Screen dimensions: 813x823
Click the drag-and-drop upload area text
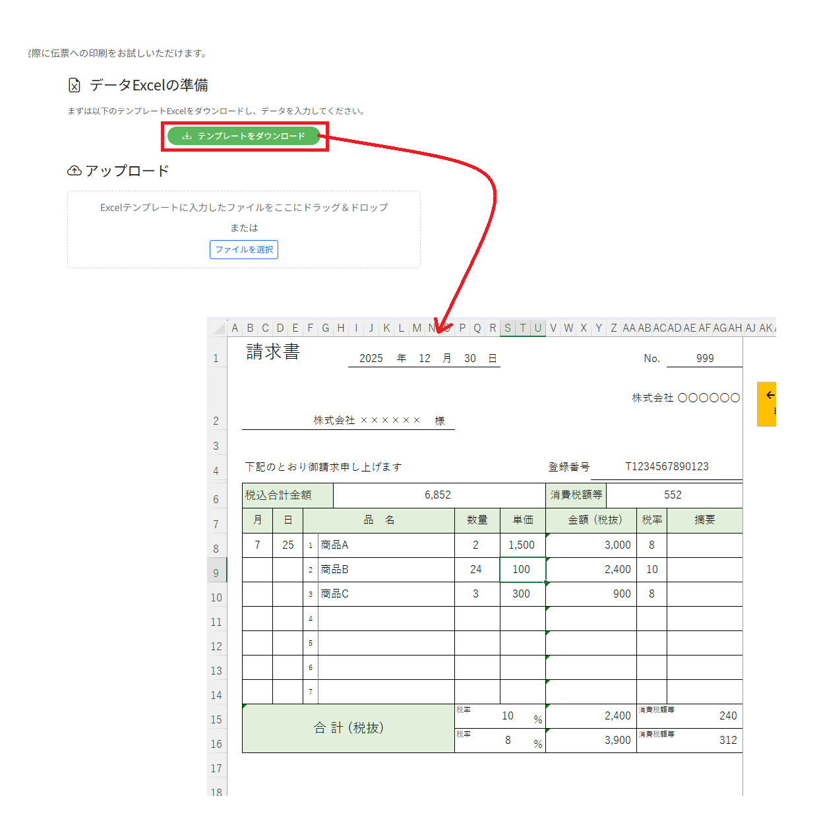(x=244, y=208)
